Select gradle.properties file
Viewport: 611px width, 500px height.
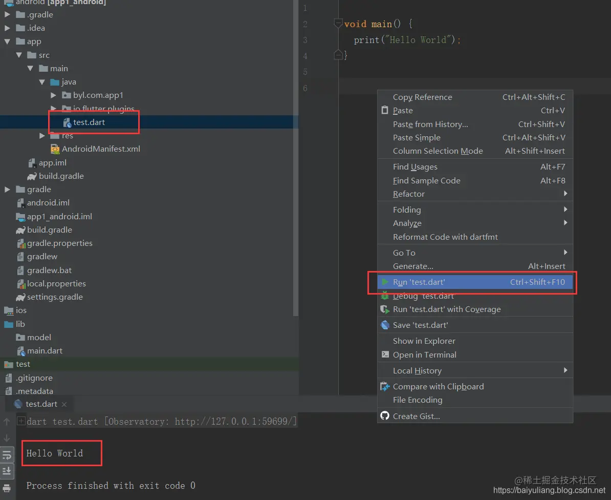coord(55,243)
